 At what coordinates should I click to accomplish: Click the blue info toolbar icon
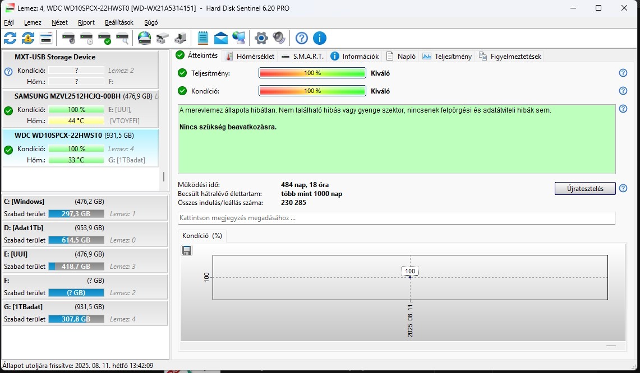pos(320,38)
